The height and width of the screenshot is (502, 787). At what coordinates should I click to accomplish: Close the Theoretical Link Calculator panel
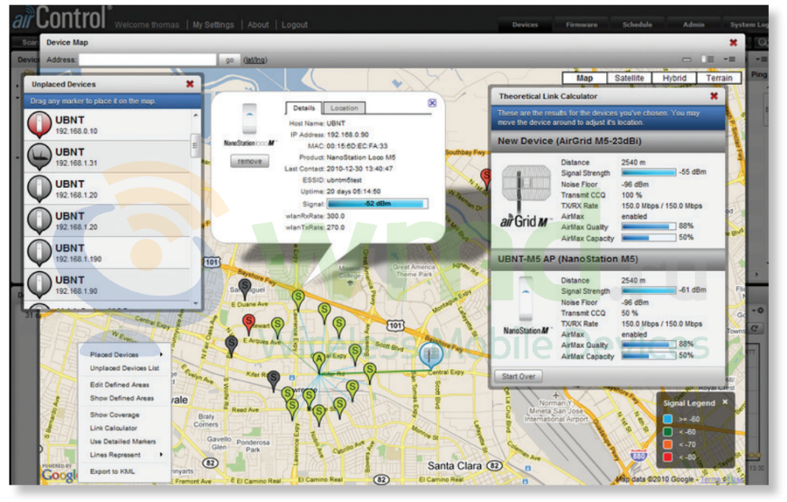coord(714,96)
